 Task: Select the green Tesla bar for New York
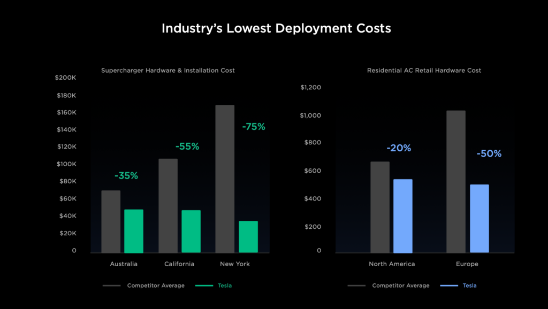pyautogui.click(x=248, y=237)
